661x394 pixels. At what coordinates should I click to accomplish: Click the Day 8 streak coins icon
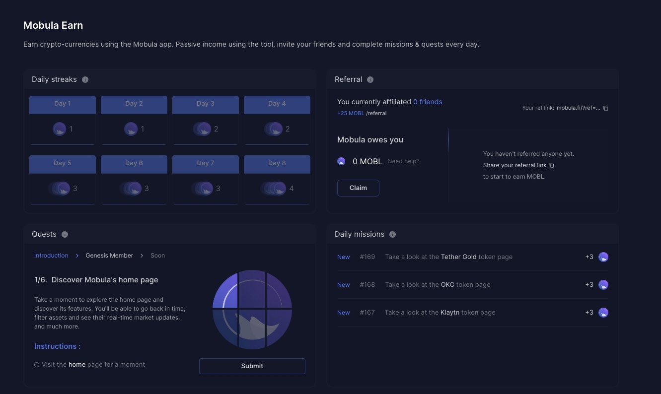coord(274,189)
